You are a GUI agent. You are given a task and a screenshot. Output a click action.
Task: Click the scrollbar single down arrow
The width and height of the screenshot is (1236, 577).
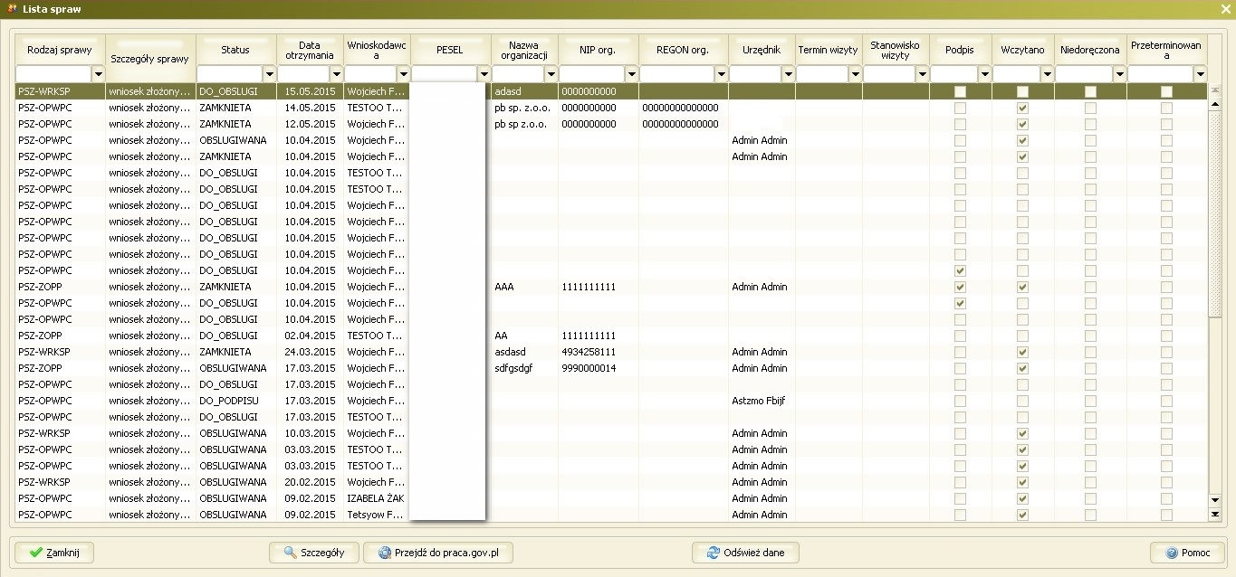tap(1215, 499)
